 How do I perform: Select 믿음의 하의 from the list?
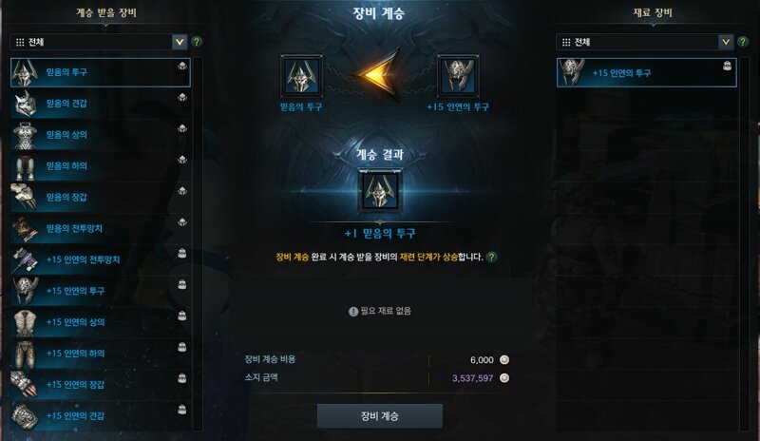[x=101, y=166]
